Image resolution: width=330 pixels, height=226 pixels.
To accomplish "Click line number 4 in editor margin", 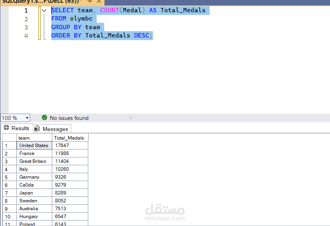I will (x=26, y=35).
